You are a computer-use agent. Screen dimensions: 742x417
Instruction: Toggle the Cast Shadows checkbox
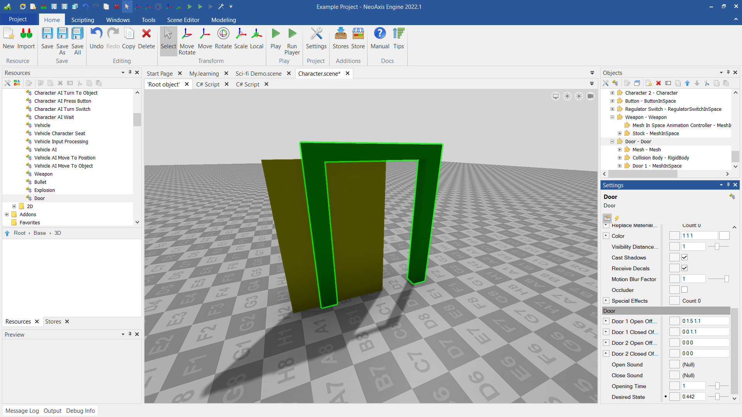(684, 258)
